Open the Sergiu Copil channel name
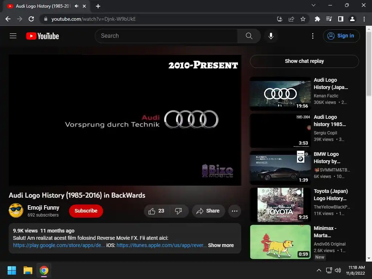 (325, 133)
